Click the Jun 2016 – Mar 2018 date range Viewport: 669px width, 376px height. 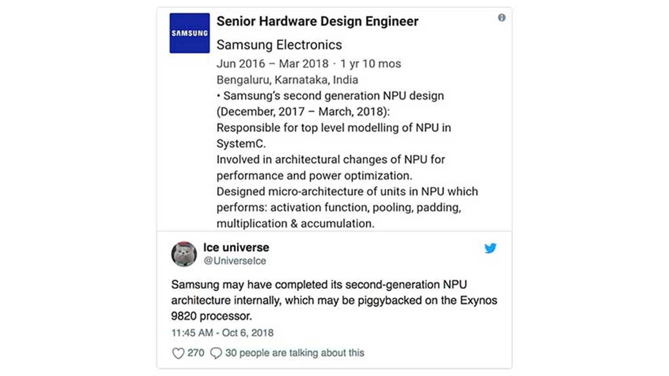click(272, 64)
